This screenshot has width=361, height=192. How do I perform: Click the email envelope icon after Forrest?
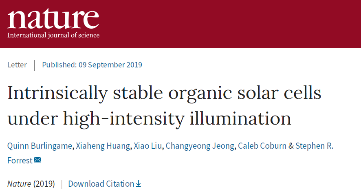pyautogui.click(x=37, y=160)
